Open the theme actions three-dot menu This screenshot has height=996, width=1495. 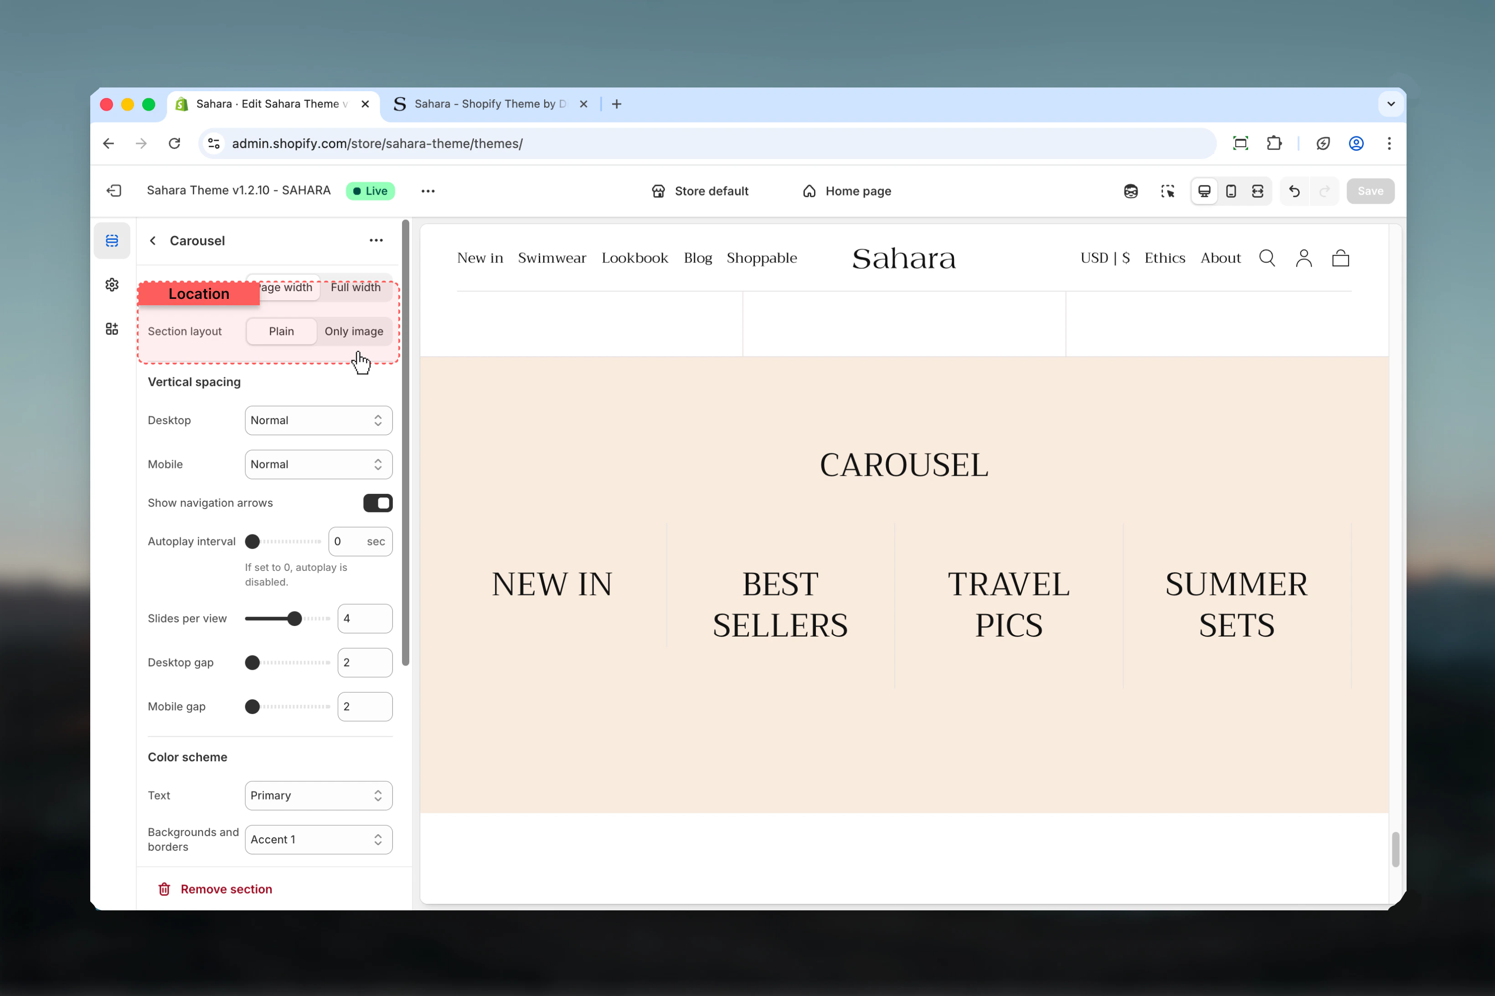(428, 190)
